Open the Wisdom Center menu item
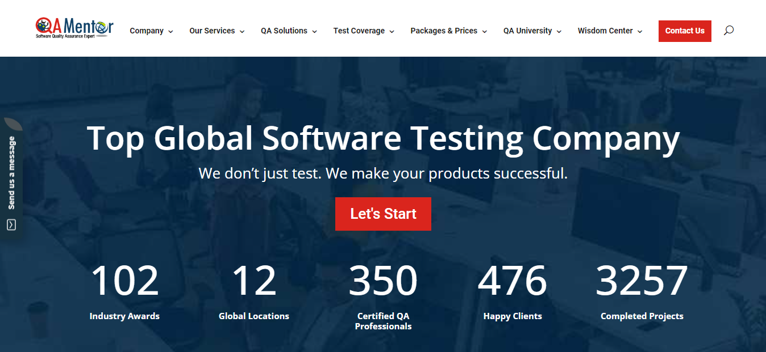 tap(605, 31)
